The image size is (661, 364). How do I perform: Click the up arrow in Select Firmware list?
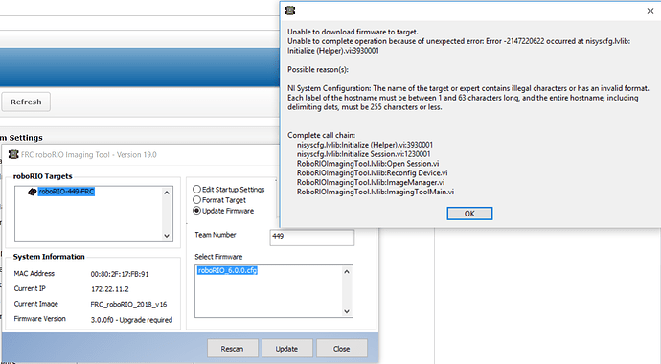pos(347,272)
